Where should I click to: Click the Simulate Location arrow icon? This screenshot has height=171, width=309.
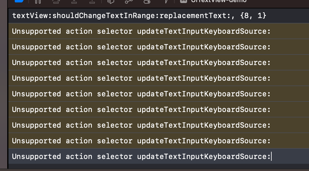point(165,1)
